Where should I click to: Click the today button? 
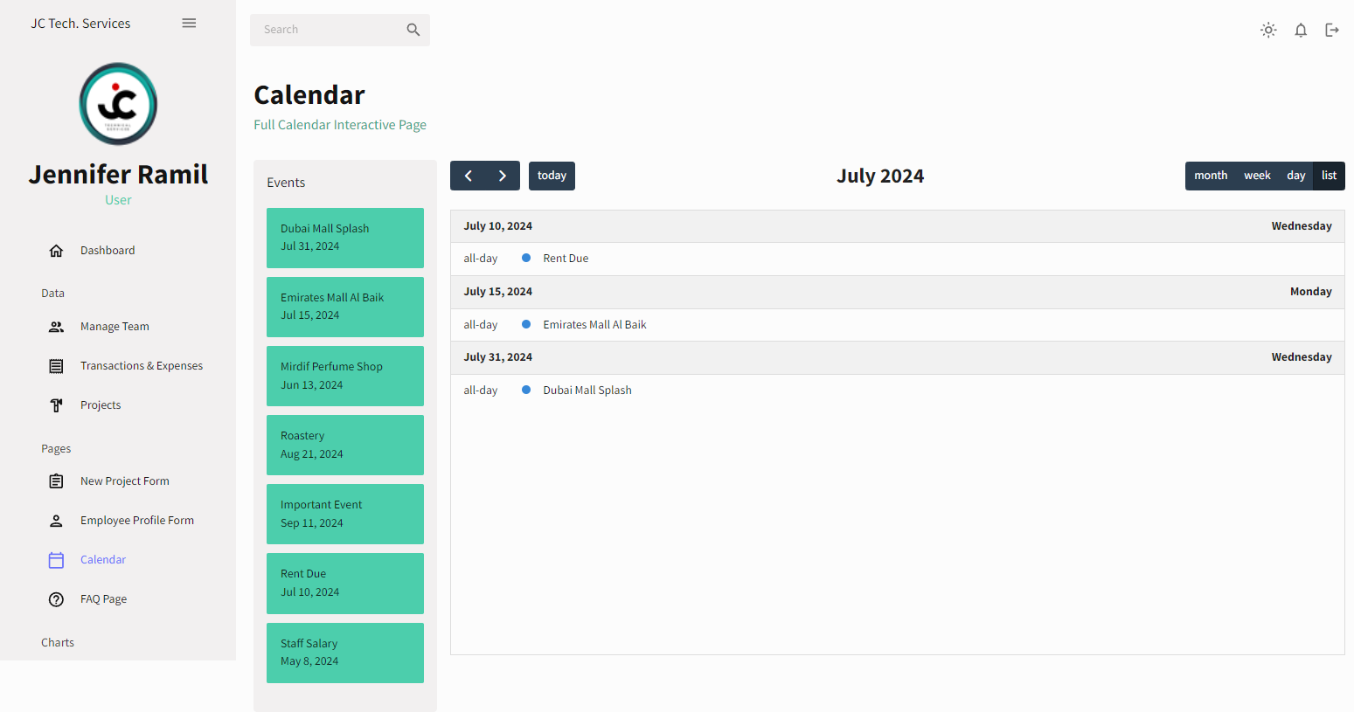[x=552, y=176]
